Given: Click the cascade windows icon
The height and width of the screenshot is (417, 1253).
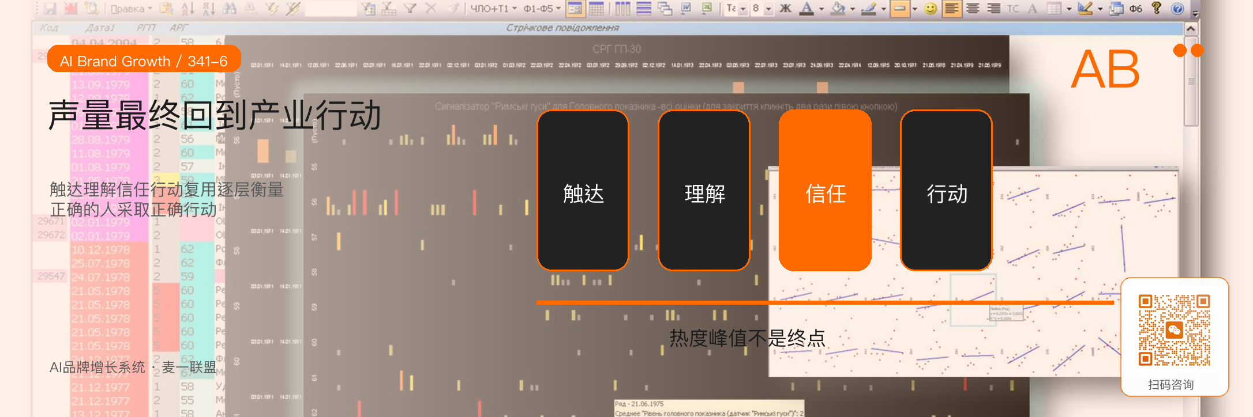Looking at the screenshot, I should point(665,9).
